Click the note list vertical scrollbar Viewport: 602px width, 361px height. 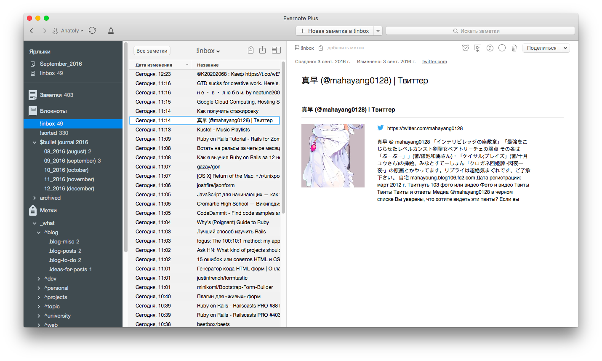tap(283, 138)
